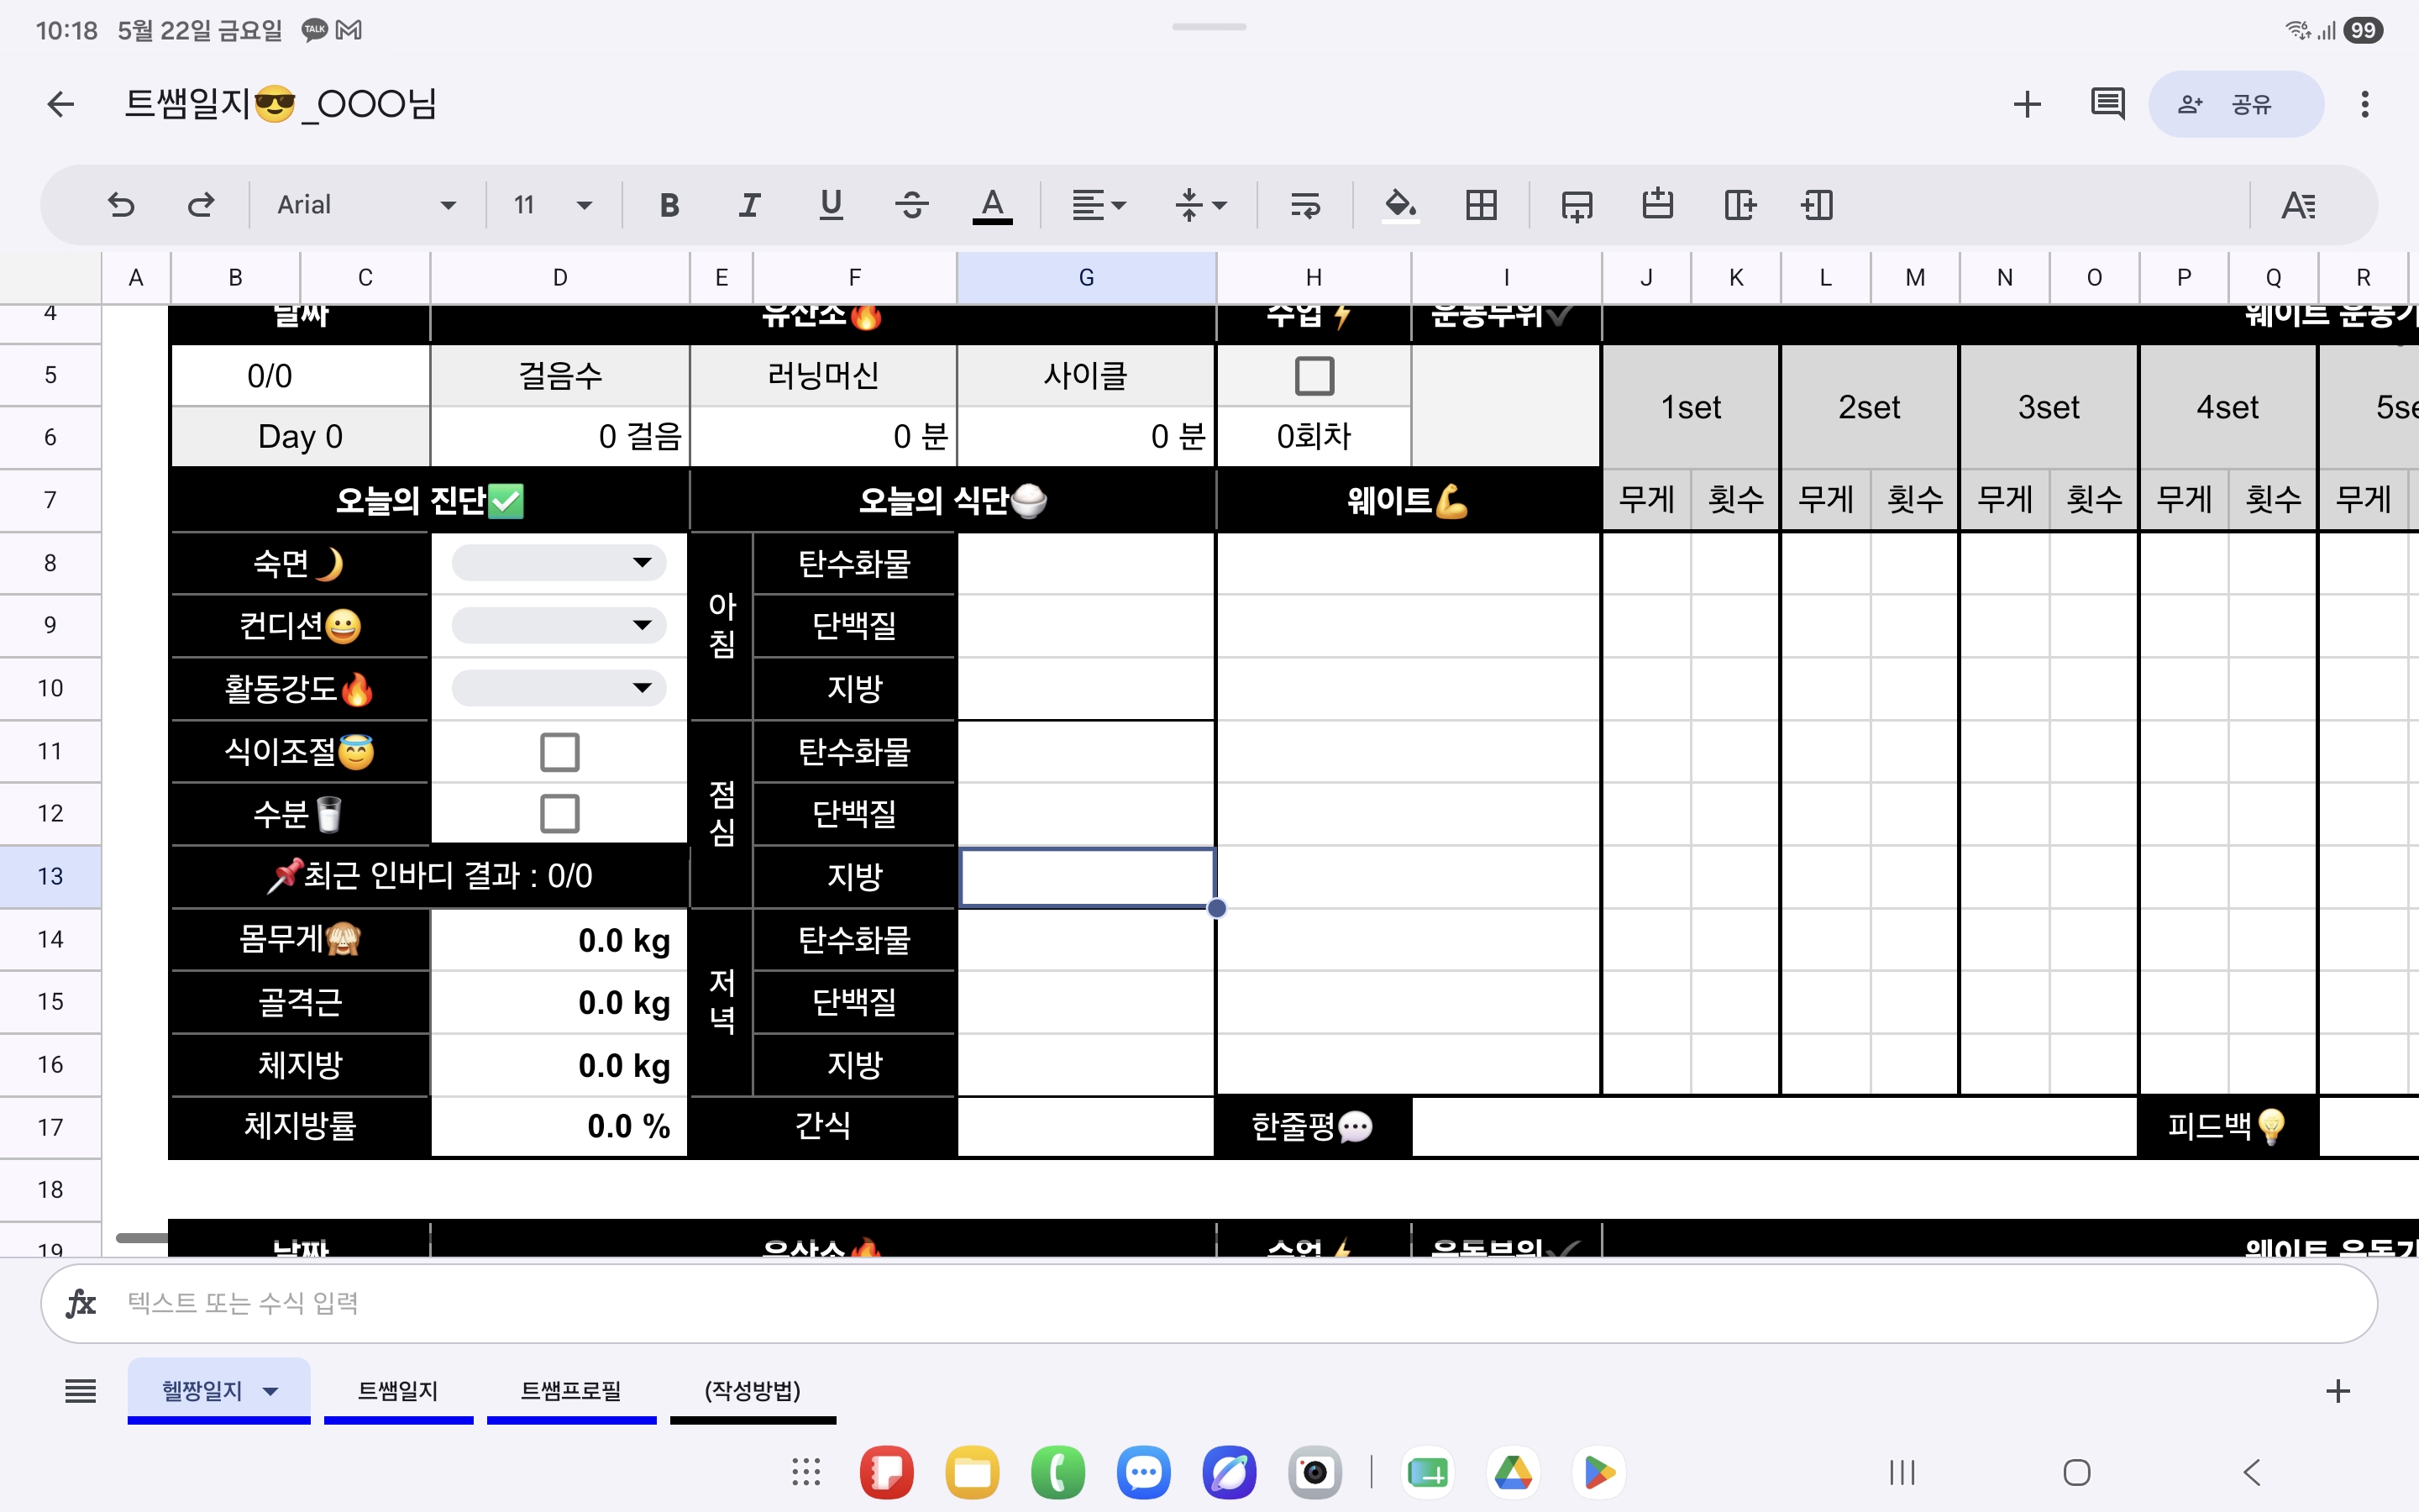Click the 공유 share button
Screen dimensions: 2419x1512
pos(2235,104)
